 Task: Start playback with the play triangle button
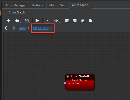tap(37, 21)
